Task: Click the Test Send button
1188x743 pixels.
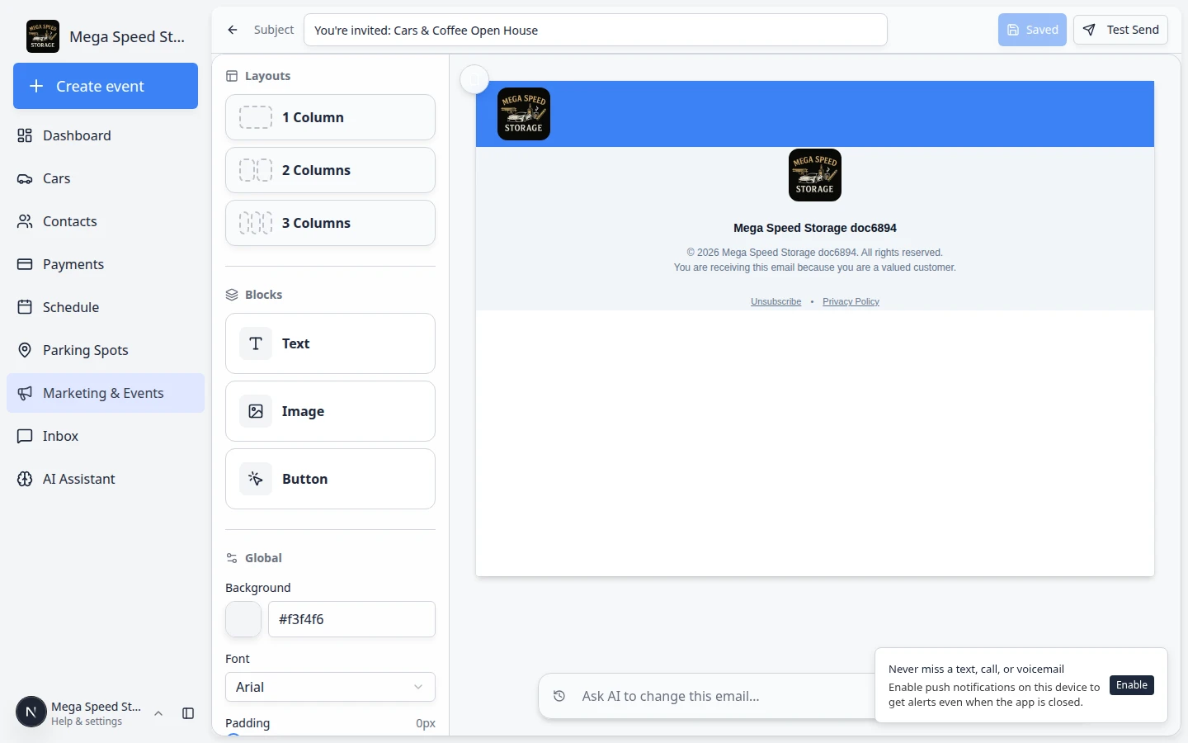Action: pos(1120,30)
